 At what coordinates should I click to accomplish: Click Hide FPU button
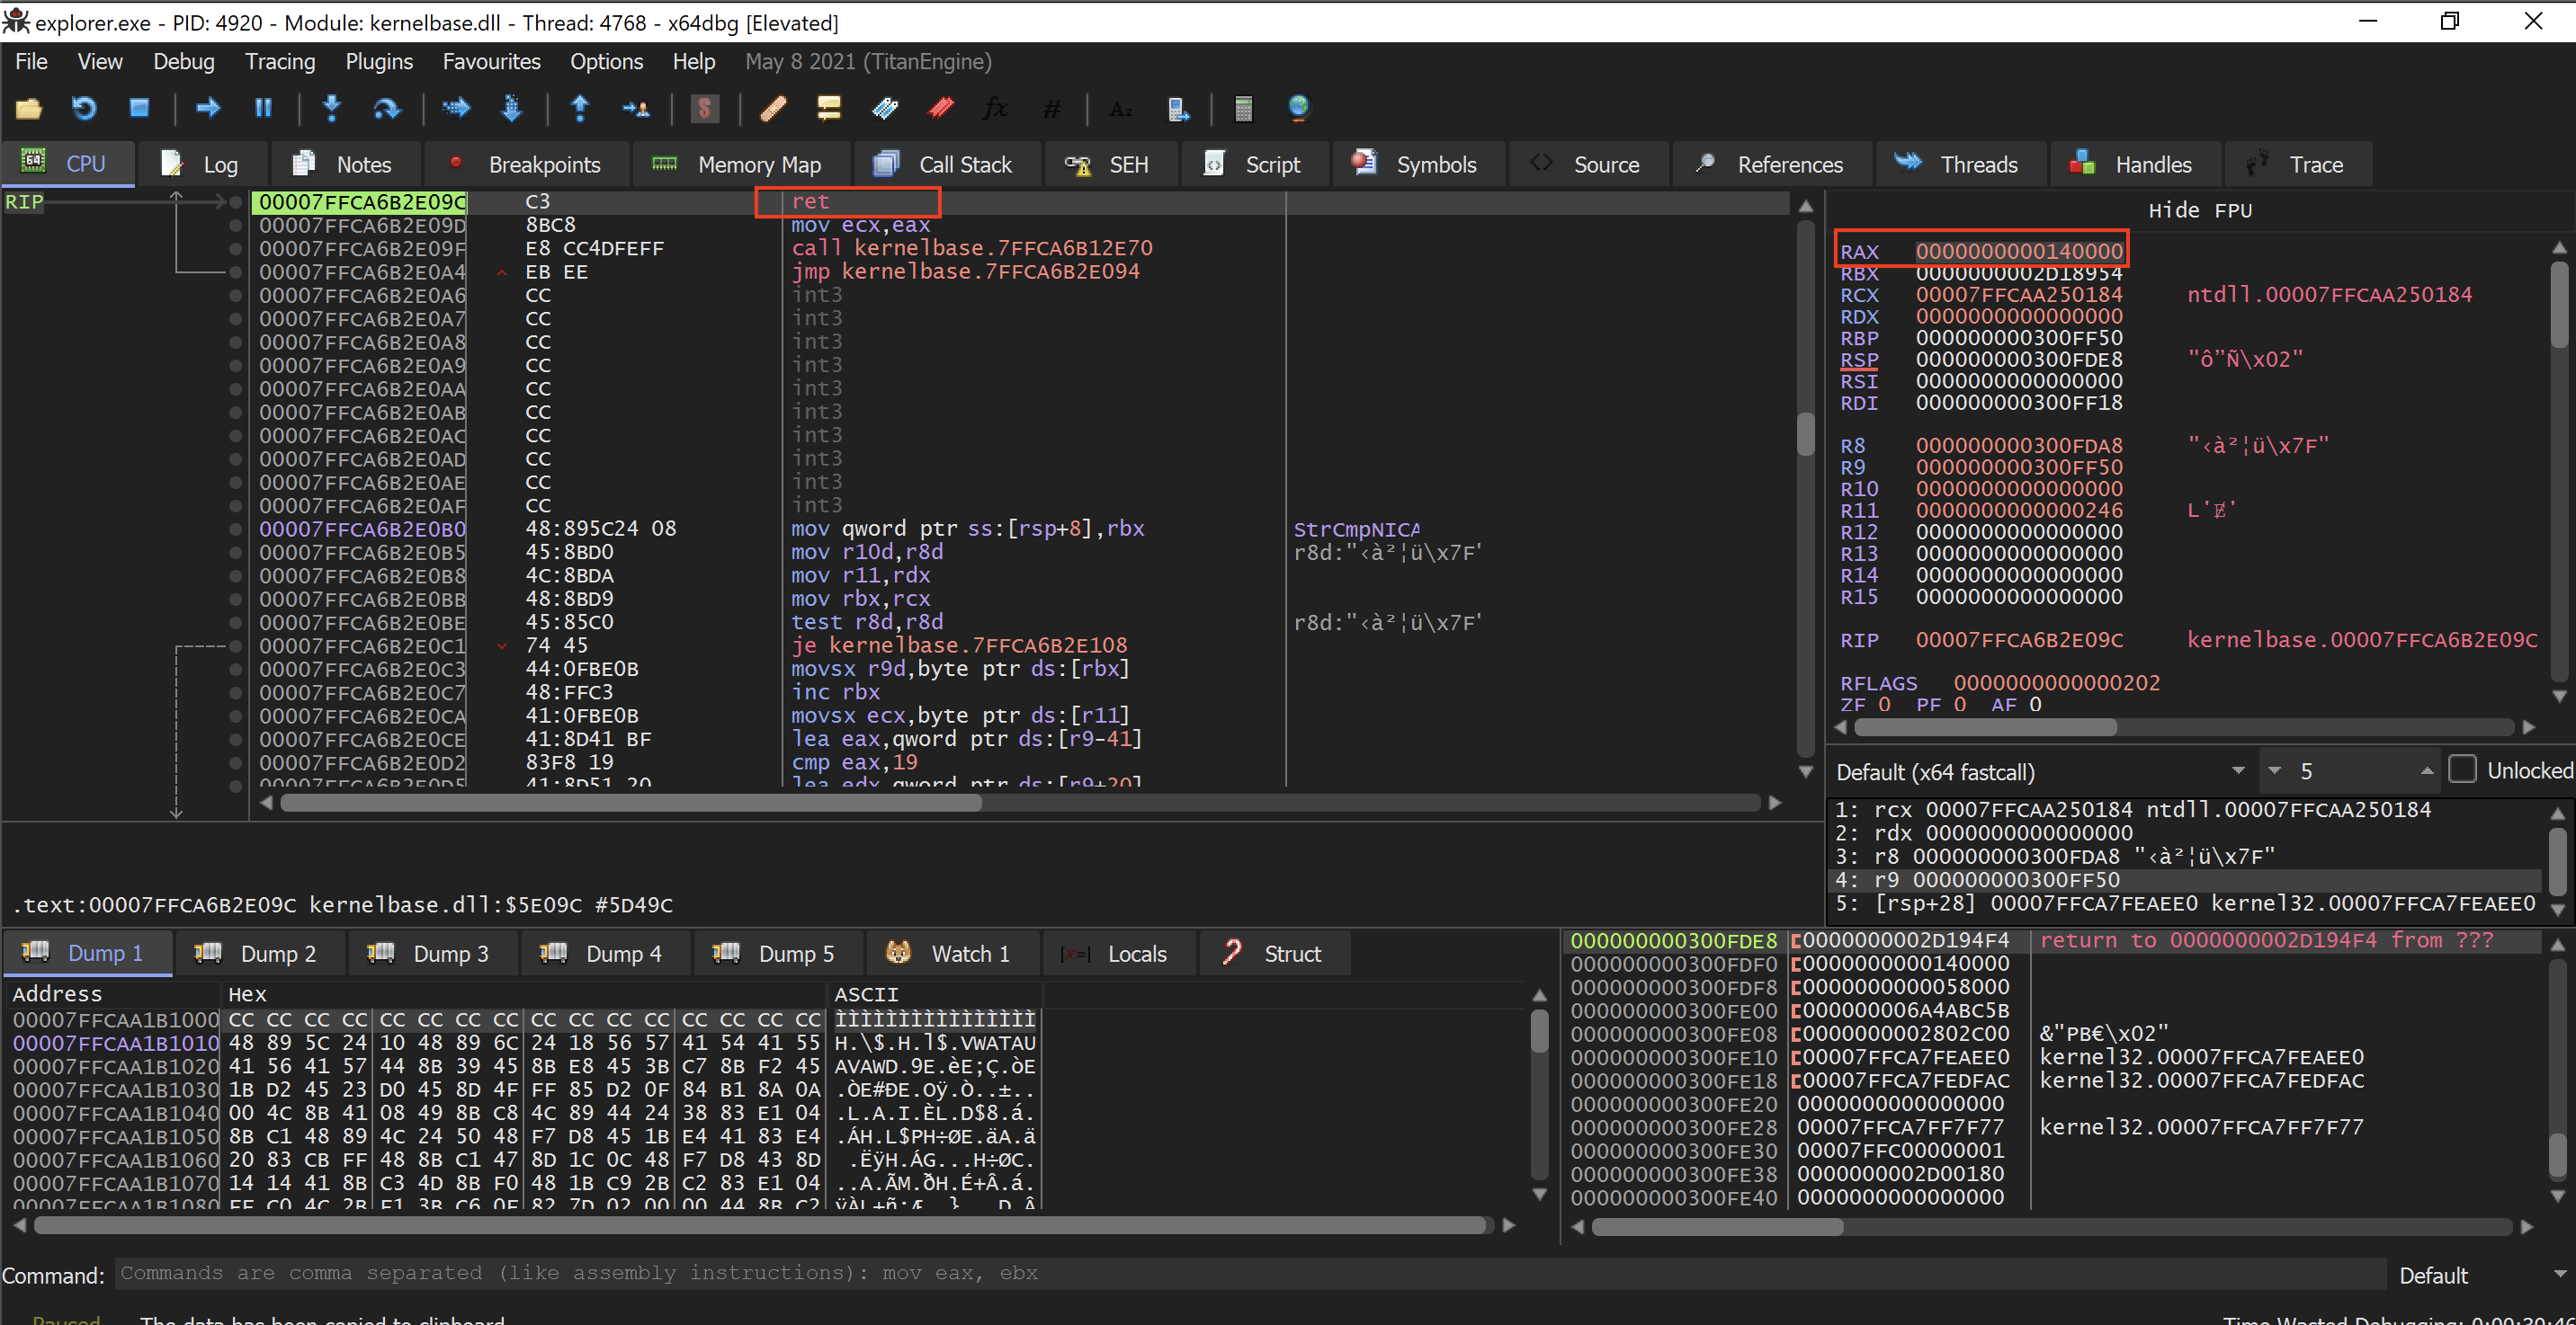(2200, 211)
